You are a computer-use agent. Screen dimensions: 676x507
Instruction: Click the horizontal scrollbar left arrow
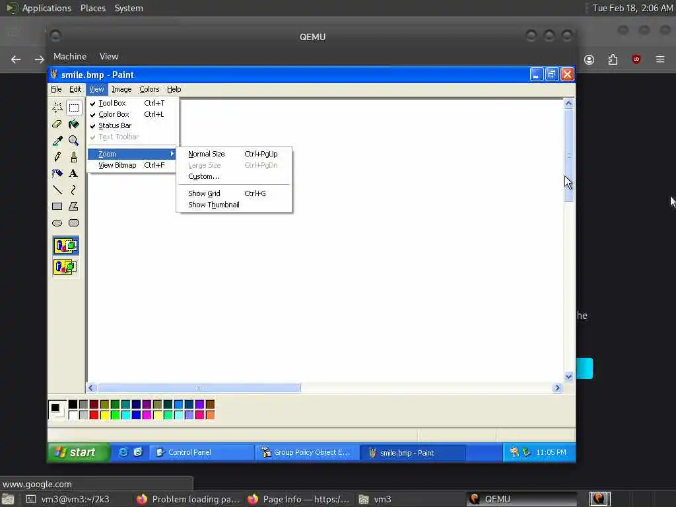pos(91,388)
